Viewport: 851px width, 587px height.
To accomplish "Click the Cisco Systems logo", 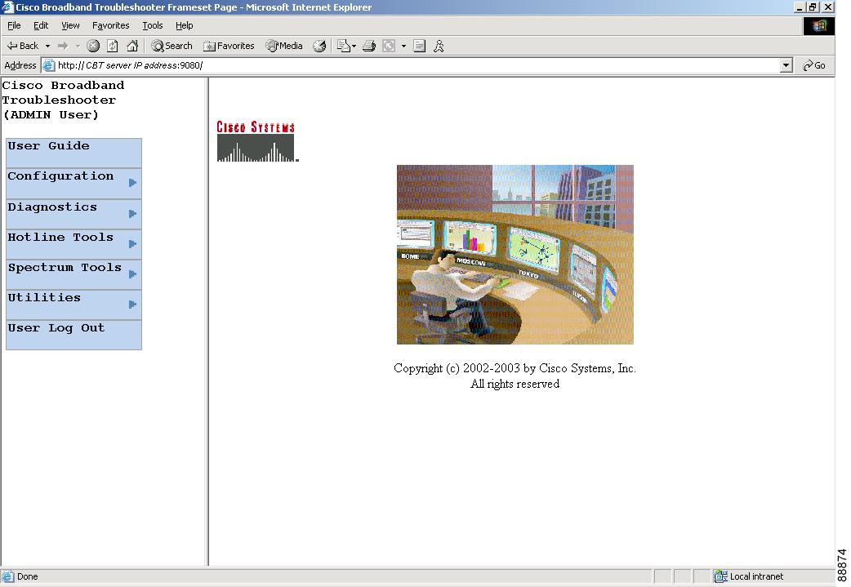I will coord(257,141).
